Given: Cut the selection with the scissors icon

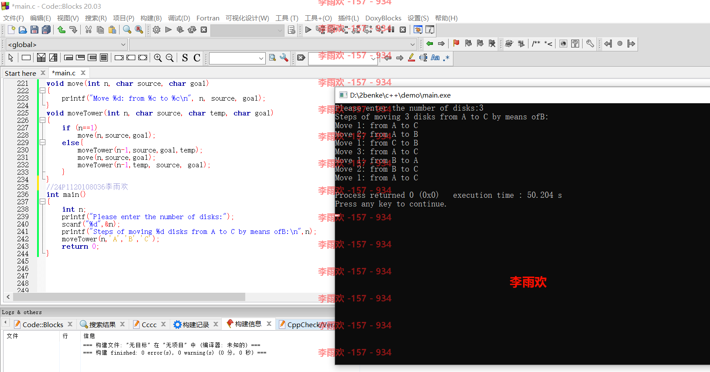Looking at the screenshot, I should [89, 30].
